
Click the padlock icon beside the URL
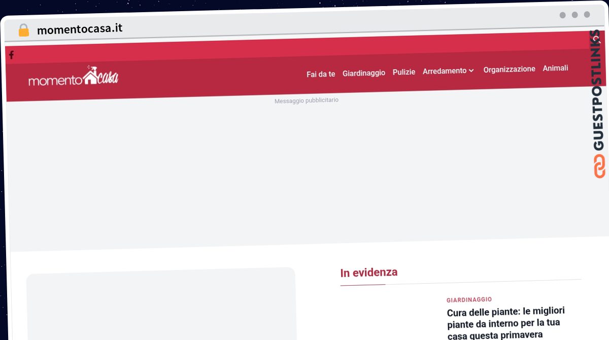point(24,30)
